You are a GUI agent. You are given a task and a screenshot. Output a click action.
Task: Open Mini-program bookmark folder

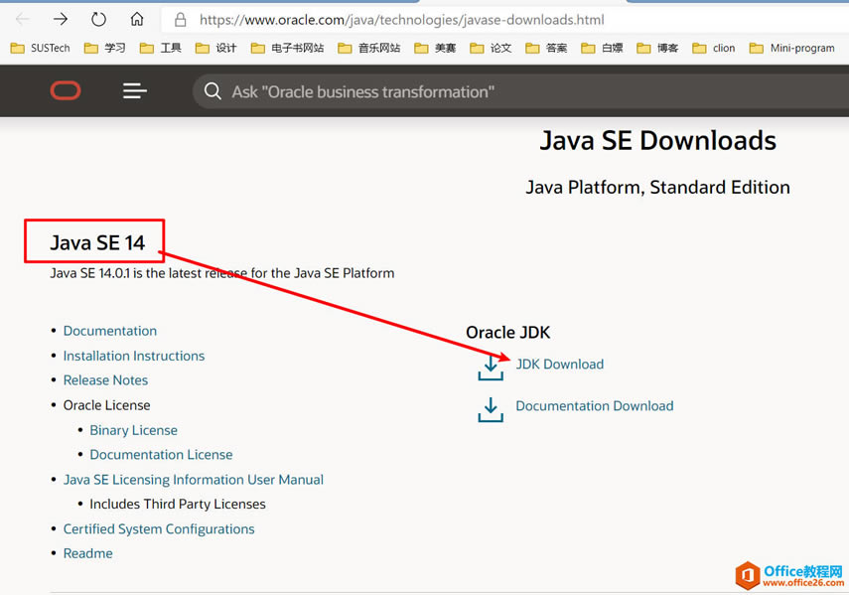(x=792, y=49)
